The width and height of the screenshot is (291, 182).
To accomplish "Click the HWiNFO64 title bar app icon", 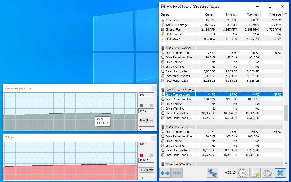I will (x=163, y=6).
